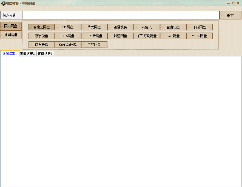Pick the 千军万马网盘 button

pos(147,36)
